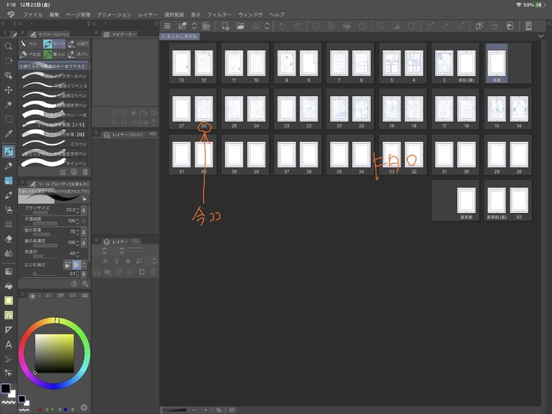Open page 26 thumbnail
552x414 pixels.
tap(204, 109)
